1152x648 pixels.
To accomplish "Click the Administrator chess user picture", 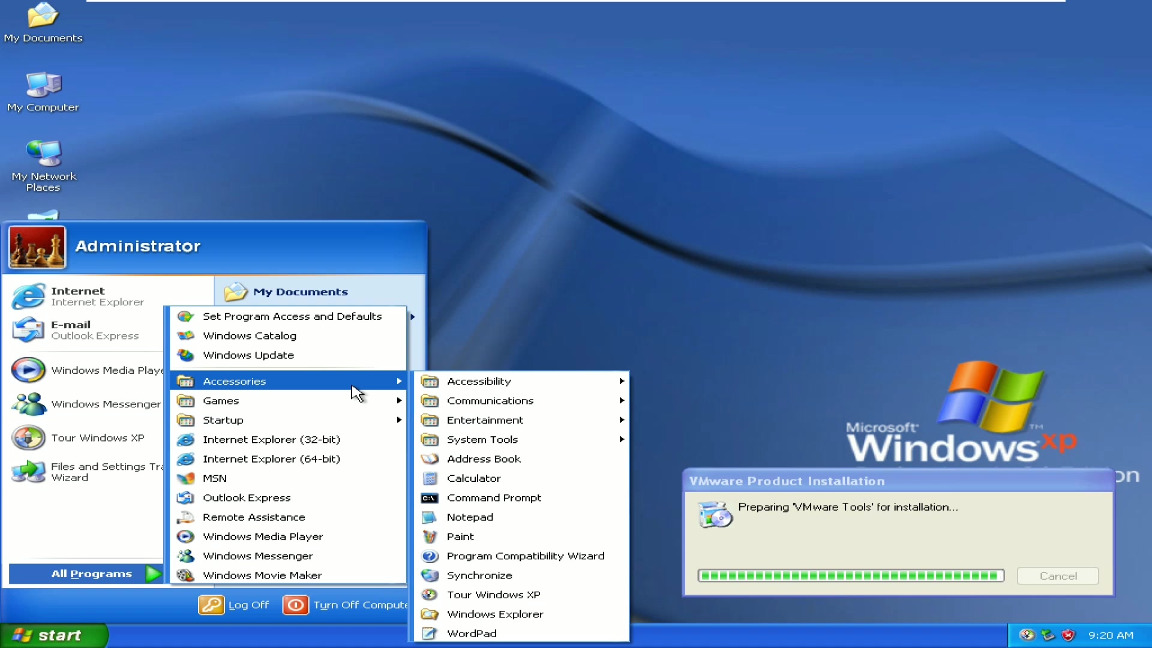I will pyautogui.click(x=37, y=247).
